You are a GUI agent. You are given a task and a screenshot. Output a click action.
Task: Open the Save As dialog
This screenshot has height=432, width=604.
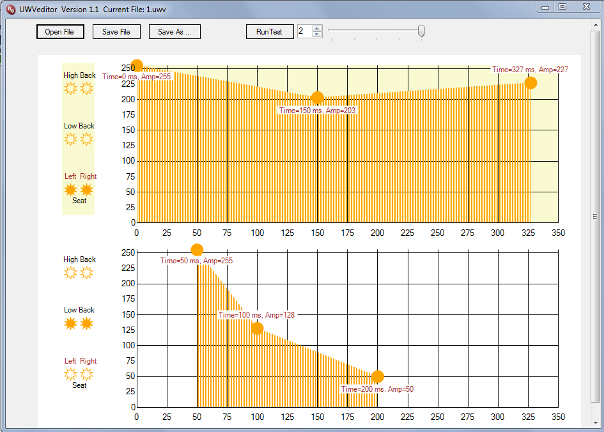(174, 31)
